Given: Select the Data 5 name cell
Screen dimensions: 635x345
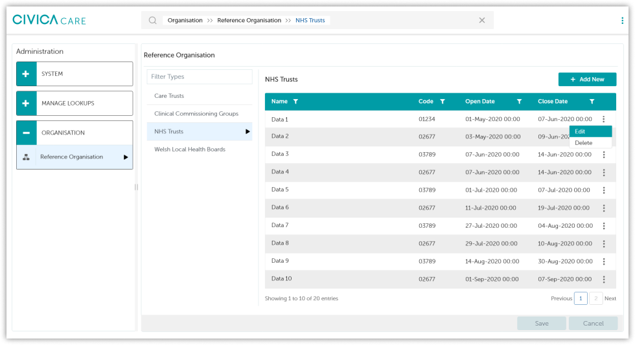Looking at the screenshot, I should 280,190.
